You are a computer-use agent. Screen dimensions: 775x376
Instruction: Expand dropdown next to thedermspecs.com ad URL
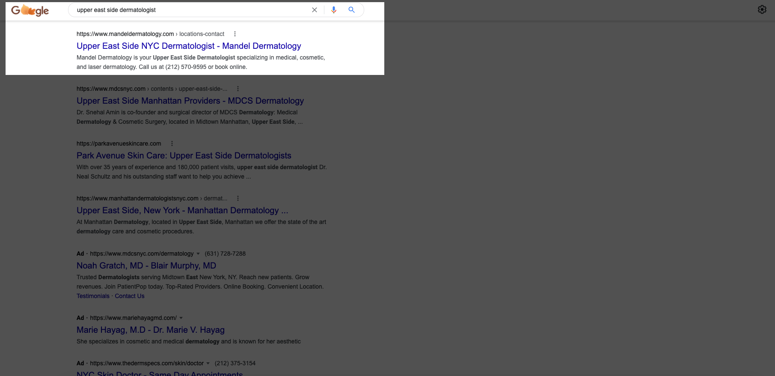(x=208, y=363)
